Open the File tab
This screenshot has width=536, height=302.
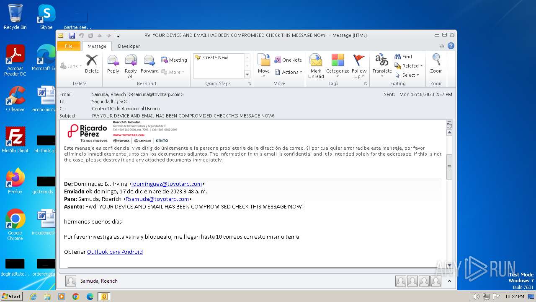click(x=69, y=46)
